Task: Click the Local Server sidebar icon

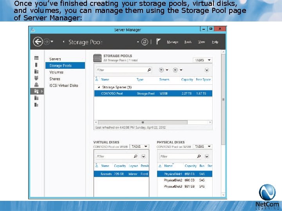Action: [x=36, y=65]
